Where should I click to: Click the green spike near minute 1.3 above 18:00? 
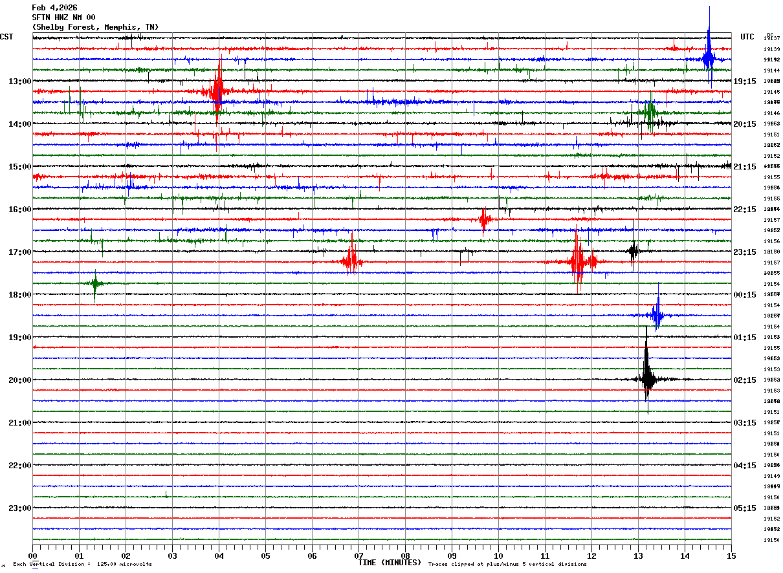(x=95, y=283)
